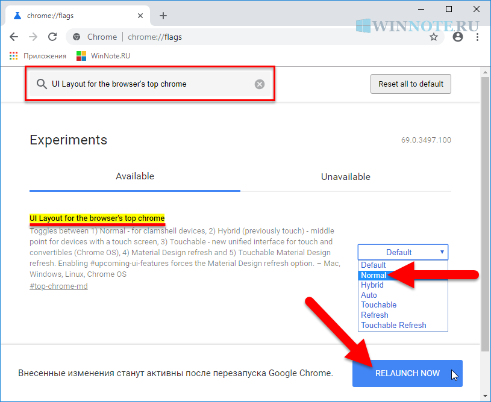491x402 pixels.
Task: Expand the Default dropdown for top chrome layout
Action: (403, 252)
